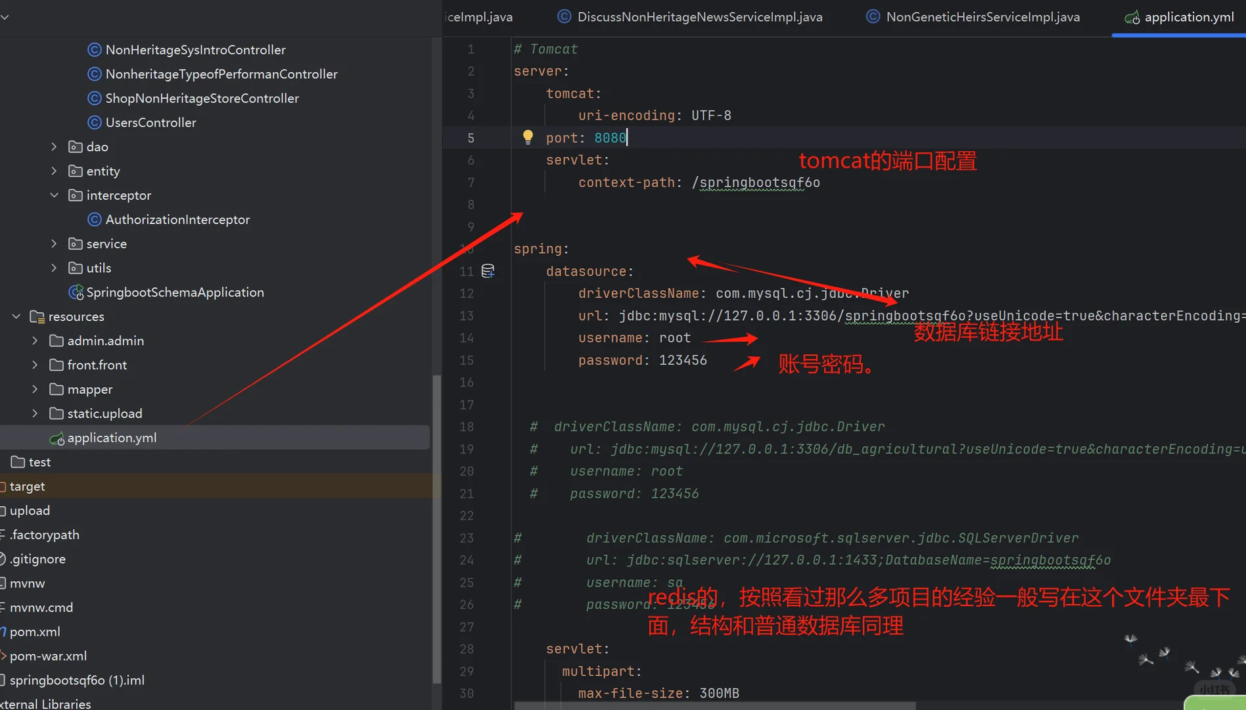Click on the port value 8080 in the editor
This screenshot has width=1246, height=710.
610,137
